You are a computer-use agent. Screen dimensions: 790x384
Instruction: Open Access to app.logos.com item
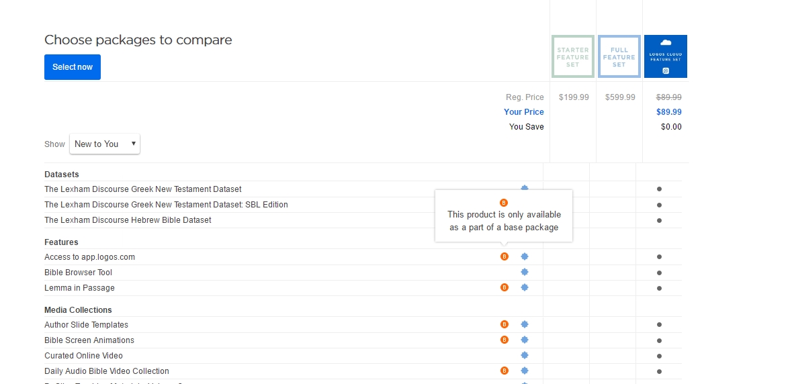point(90,257)
